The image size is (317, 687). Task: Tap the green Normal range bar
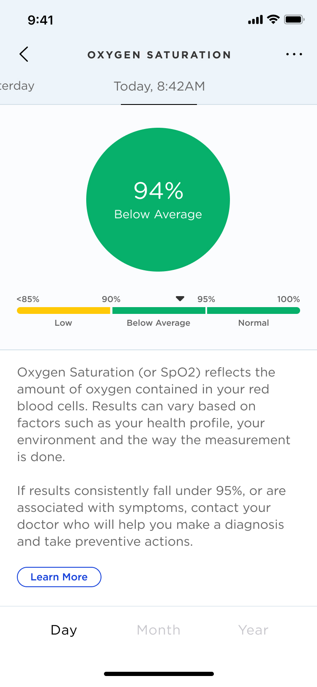[254, 311]
